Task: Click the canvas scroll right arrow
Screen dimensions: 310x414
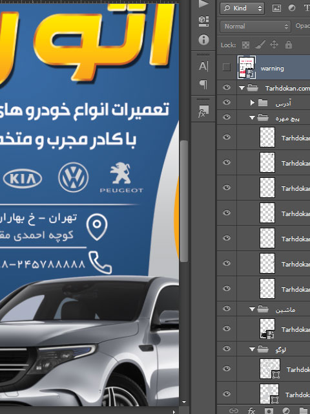Action: (x=174, y=411)
